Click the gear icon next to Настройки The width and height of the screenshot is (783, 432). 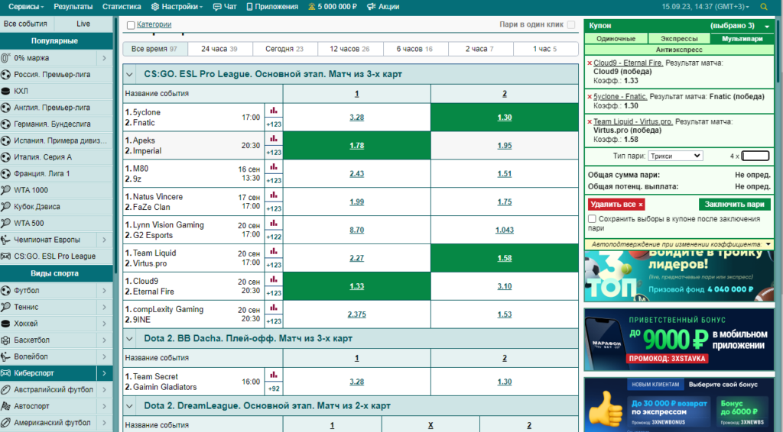(155, 7)
